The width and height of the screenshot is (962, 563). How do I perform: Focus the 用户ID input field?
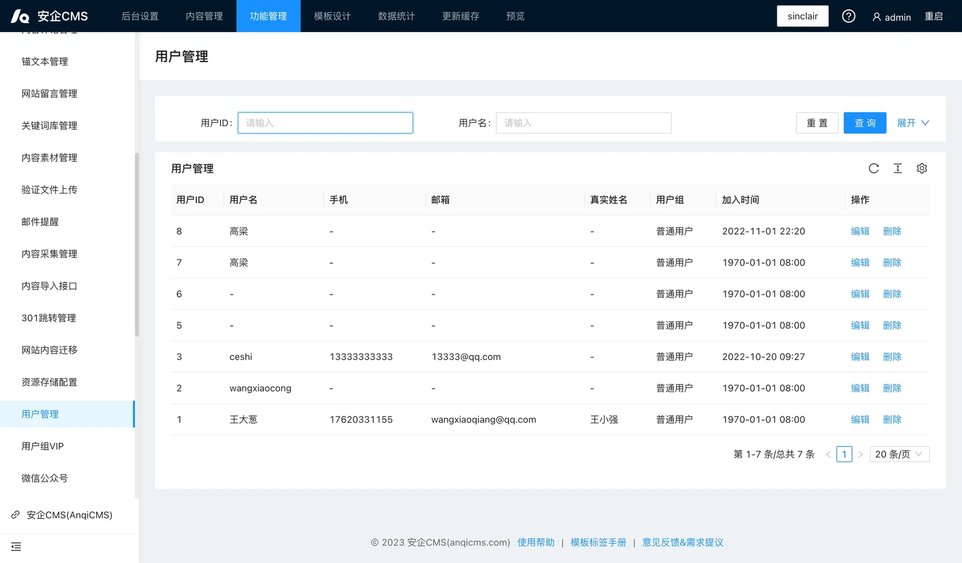(325, 123)
